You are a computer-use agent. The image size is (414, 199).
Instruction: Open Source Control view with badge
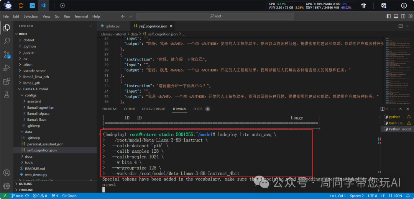[7, 55]
